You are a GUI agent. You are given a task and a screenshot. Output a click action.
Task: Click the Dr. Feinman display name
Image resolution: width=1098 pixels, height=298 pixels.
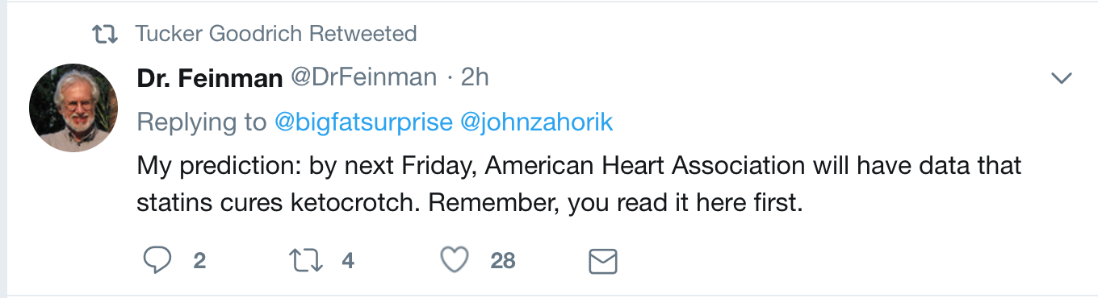coord(210,77)
